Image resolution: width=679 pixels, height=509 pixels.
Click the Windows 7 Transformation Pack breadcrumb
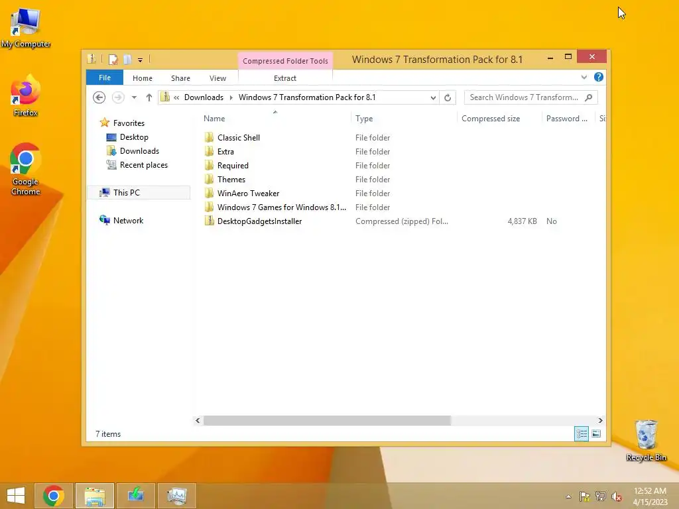(307, 97)
